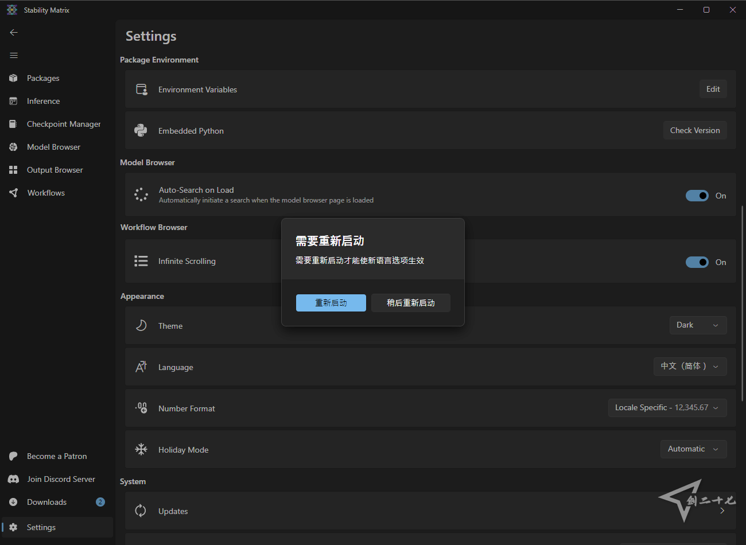Click the Updates refresh icon
746x545 pixels.
pos(141,511)
